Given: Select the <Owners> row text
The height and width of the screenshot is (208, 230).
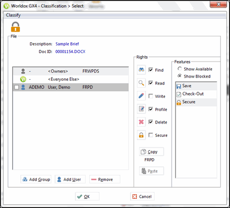Looking at the screenshot, I should click(58, 71).
